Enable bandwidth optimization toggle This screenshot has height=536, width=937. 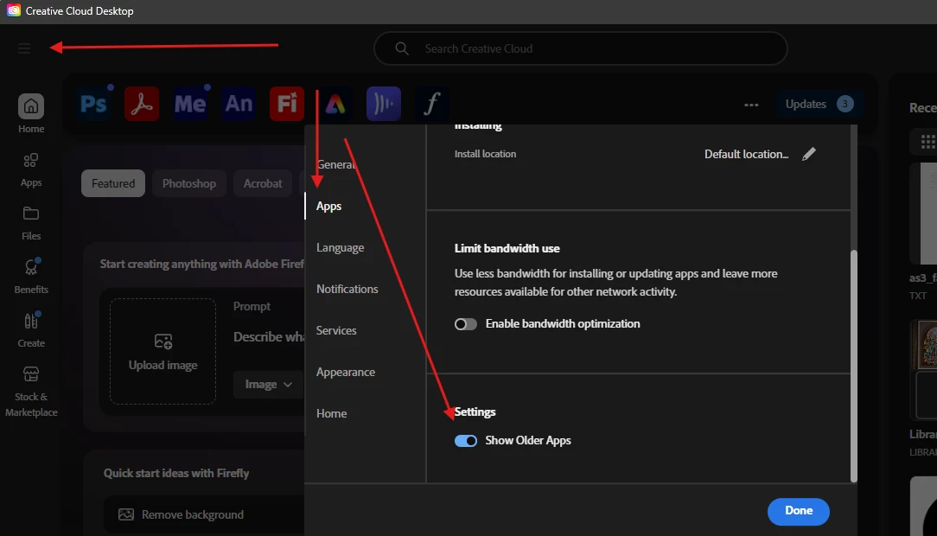click(x=466, y=324)
